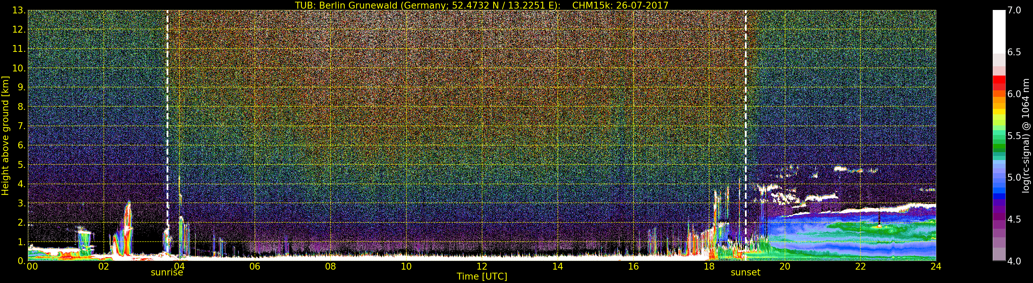Click the '10.' tick on the height axis
The width and height of the screenshot is (1033, 283).
coord(19,68)
